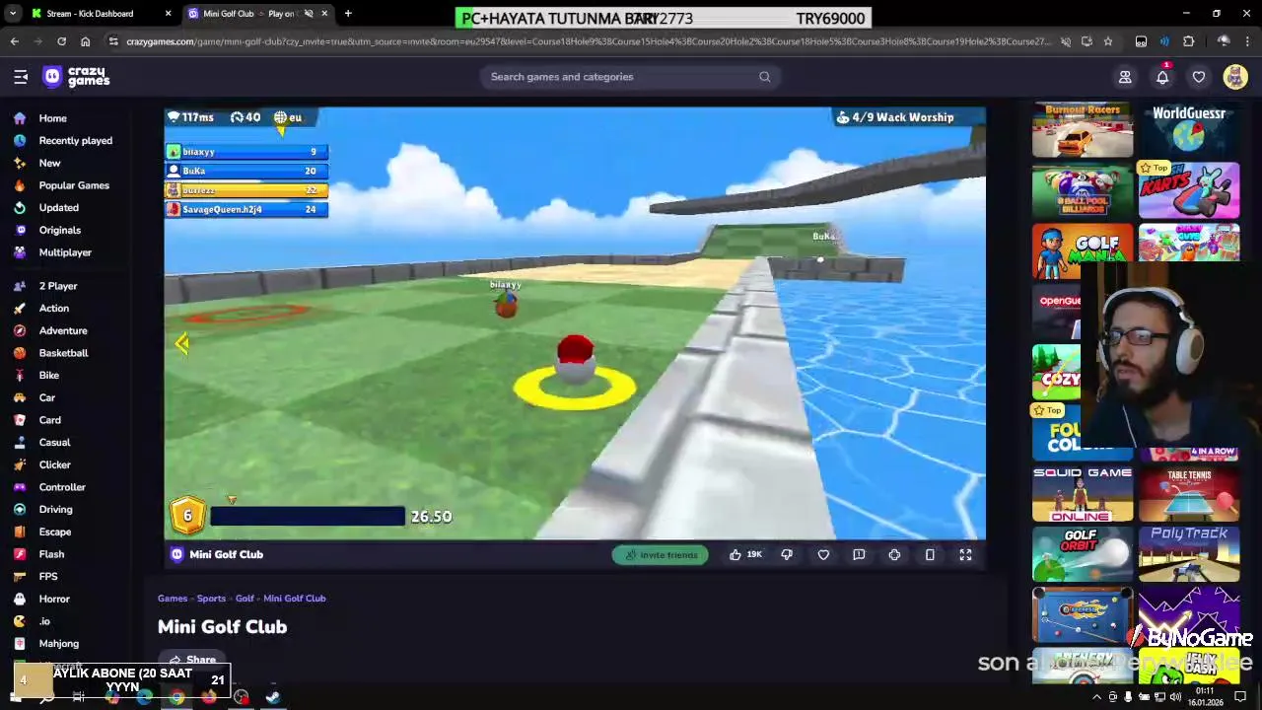This screenshot has width=1262, height=710.
Task: Open the Burnout Racers game thumbnail
Action: click(1083, 130)
